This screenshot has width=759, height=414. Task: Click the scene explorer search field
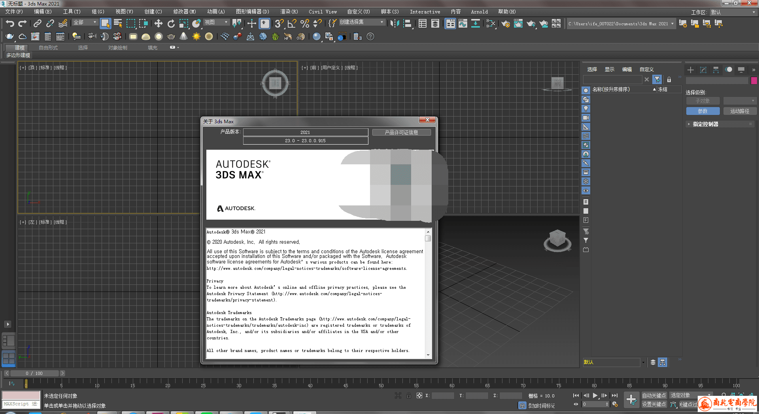[612, 79]
